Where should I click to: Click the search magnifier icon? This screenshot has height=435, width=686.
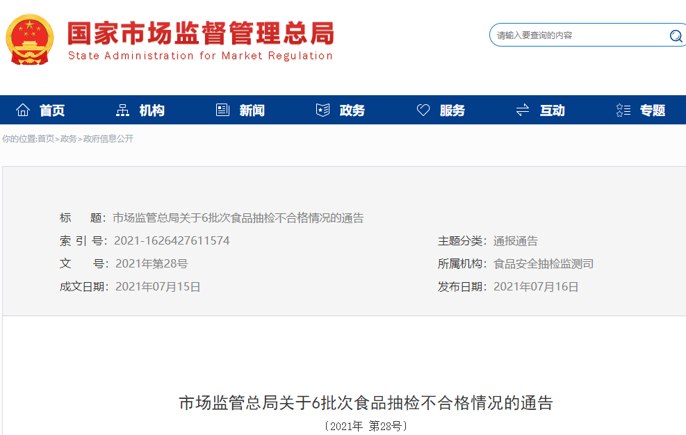(x=675, y=35)
